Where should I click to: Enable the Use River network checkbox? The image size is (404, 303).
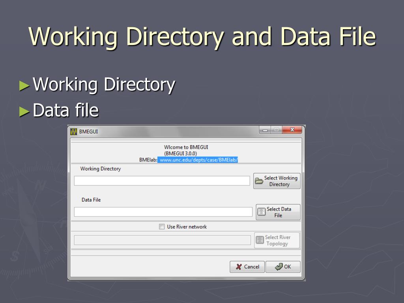[x=161, y=227]
